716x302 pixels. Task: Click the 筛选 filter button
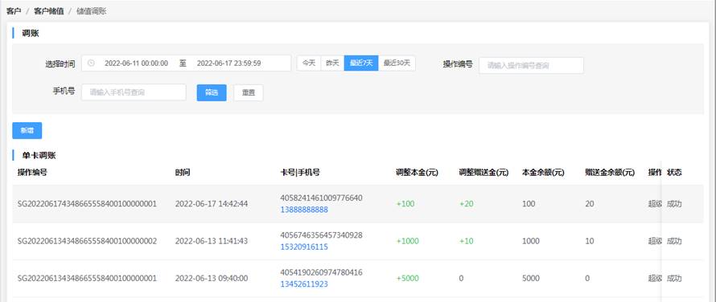[212, 92]
